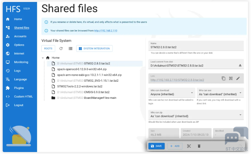
Task: Select STM32Tools-2.2.2-windows.tar.bz2 file
Action: tap(80, 87)
